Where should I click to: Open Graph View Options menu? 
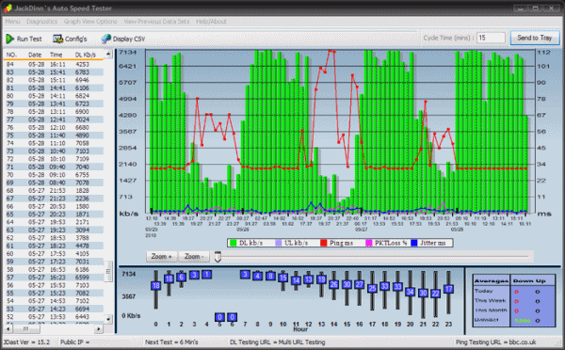[x=90, y=22]
